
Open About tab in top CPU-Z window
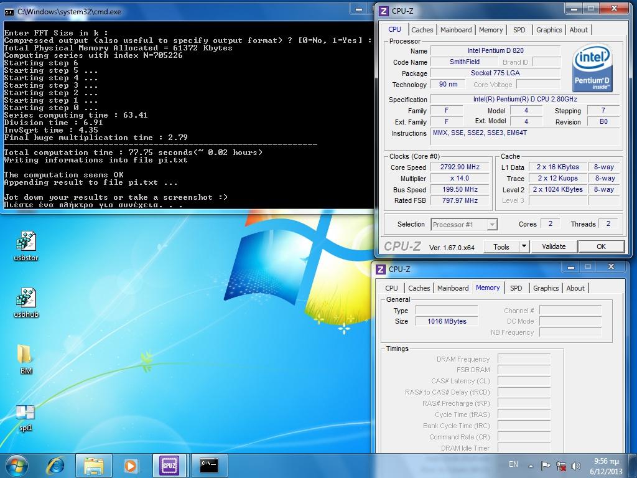(578, 30)
